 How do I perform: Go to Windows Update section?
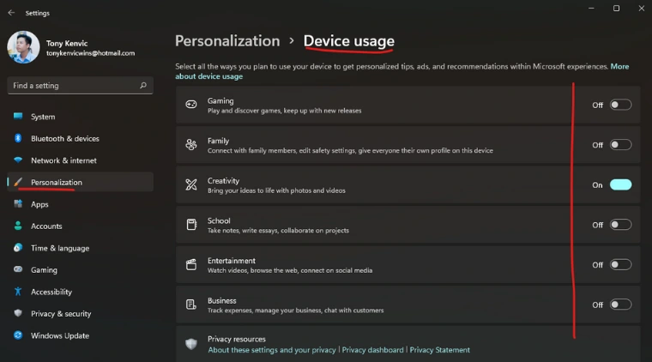click(58, 335)
